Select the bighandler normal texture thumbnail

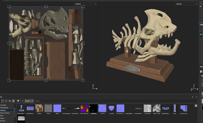coord(21,108)
